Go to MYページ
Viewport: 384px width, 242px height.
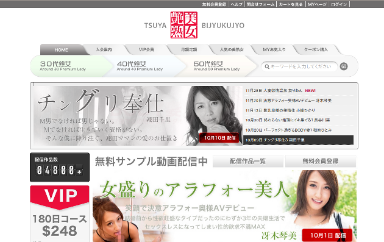[317, 4]
